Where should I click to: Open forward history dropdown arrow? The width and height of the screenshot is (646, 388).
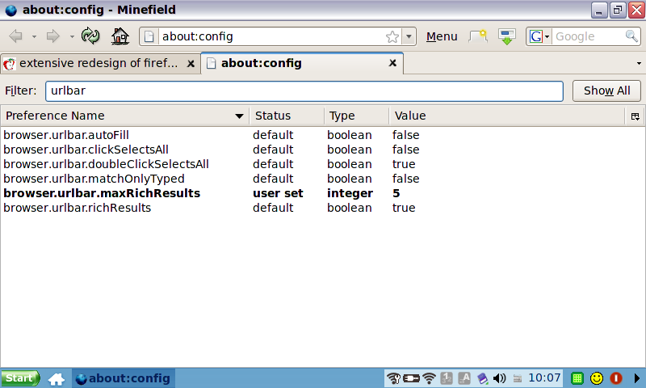(72, 36)
